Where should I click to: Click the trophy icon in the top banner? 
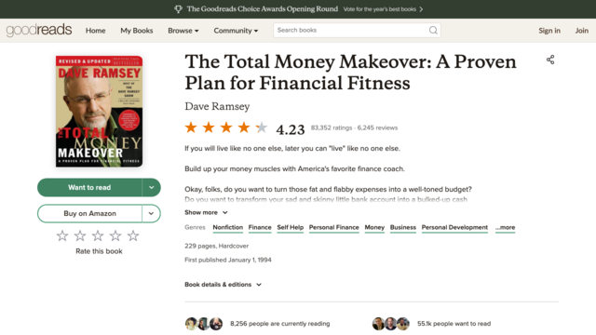[178, 9]
